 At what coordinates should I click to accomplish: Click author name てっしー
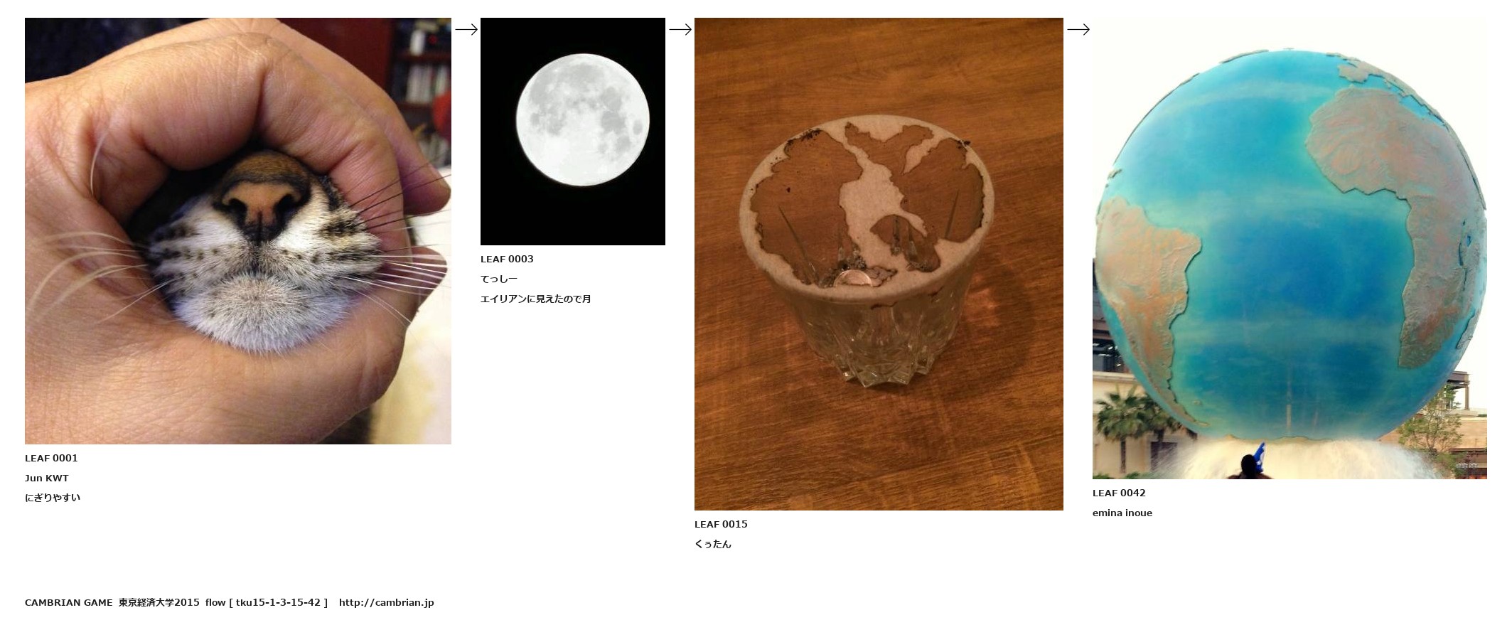click(499, 279)
